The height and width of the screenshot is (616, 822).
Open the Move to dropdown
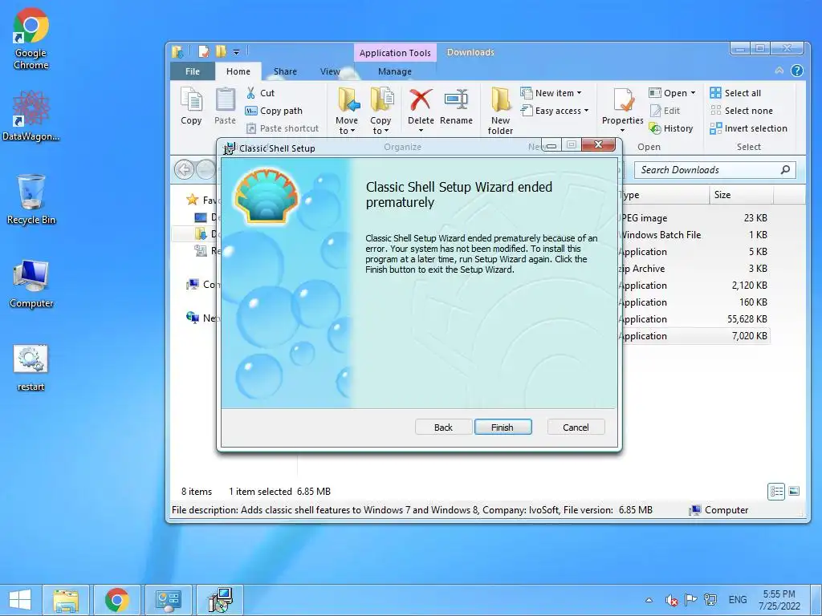click(347, 111)
